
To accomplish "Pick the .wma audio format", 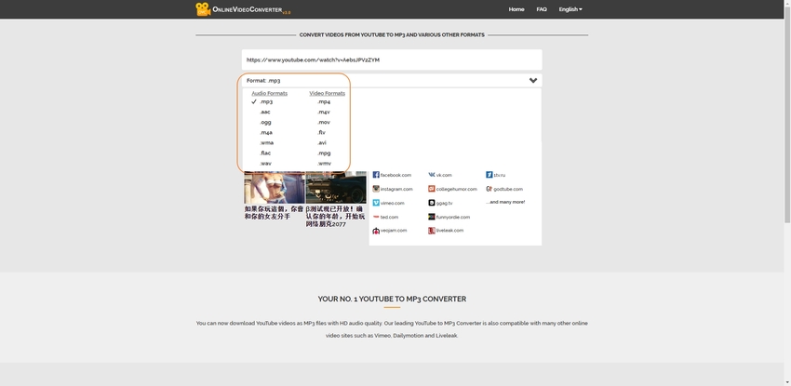I will (266, 142).
